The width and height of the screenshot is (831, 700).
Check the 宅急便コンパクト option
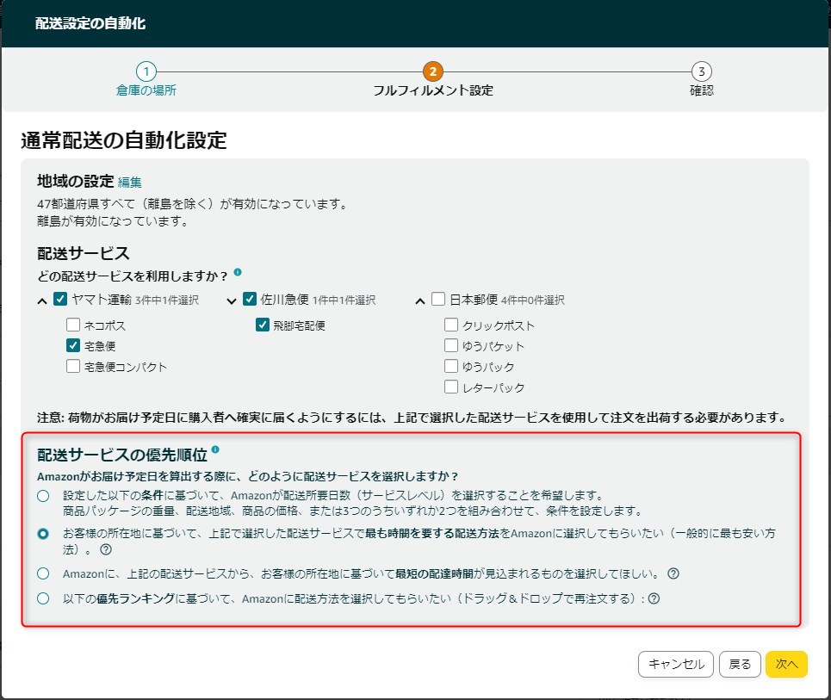click(x=73, y=366)
